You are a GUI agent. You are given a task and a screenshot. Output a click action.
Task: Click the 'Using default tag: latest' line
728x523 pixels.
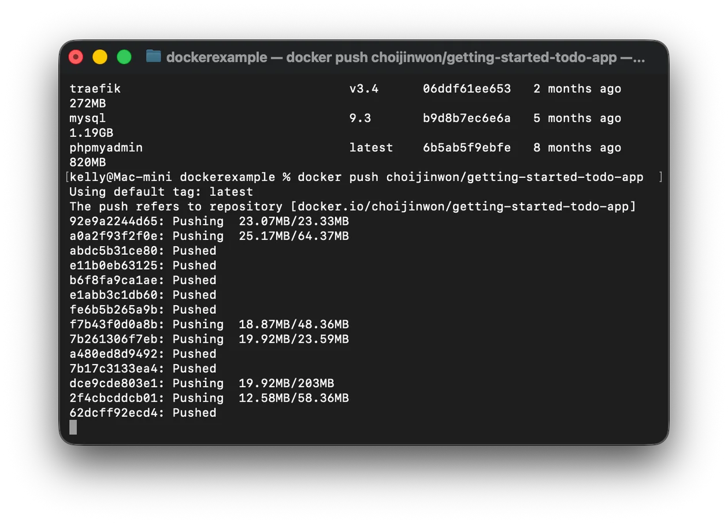[x=161, y=192]
